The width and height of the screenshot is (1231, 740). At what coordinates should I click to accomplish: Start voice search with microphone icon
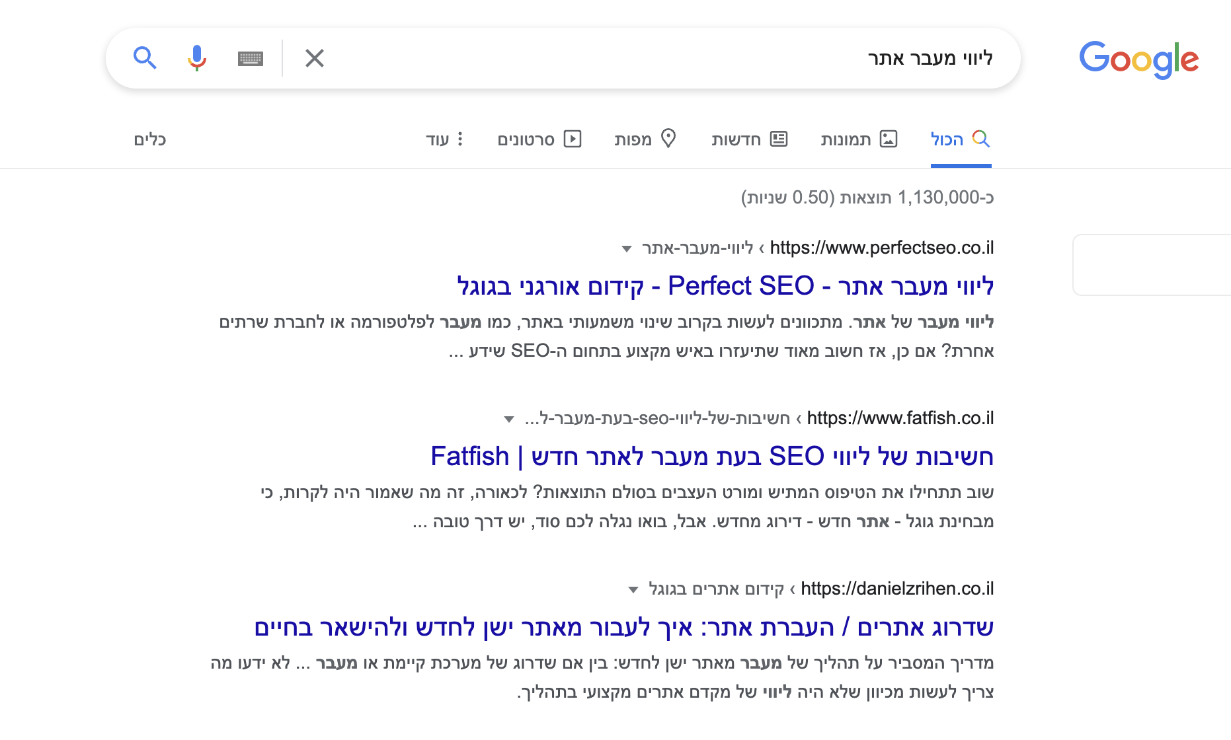click(x=196, y=58)
